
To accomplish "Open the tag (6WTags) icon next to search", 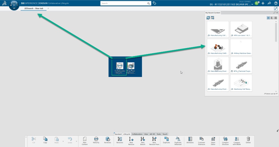I will point(154,3).
